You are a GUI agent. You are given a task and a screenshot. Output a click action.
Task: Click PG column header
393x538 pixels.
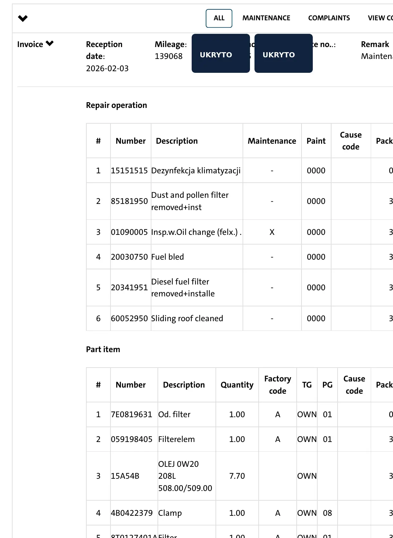pos(327,385)
